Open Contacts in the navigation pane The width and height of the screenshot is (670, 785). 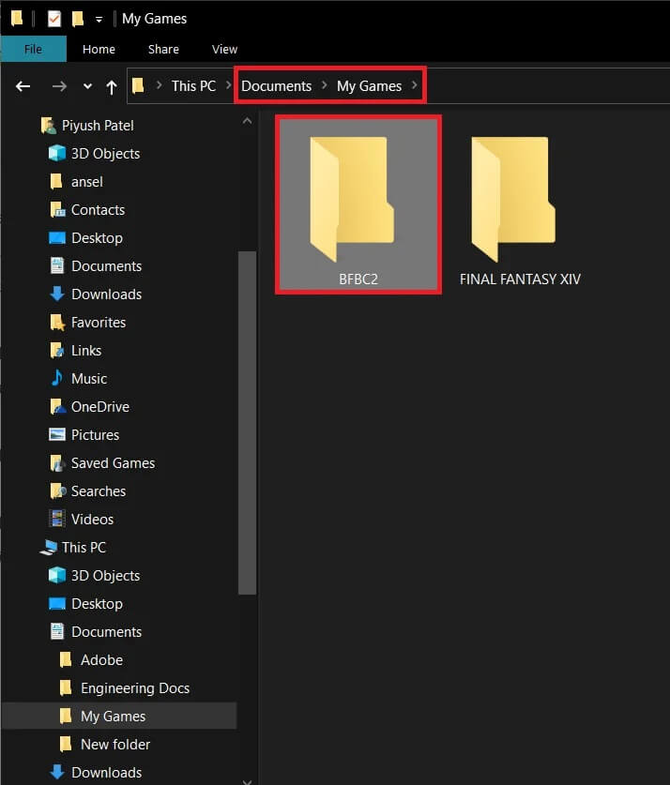click(98, 210)
